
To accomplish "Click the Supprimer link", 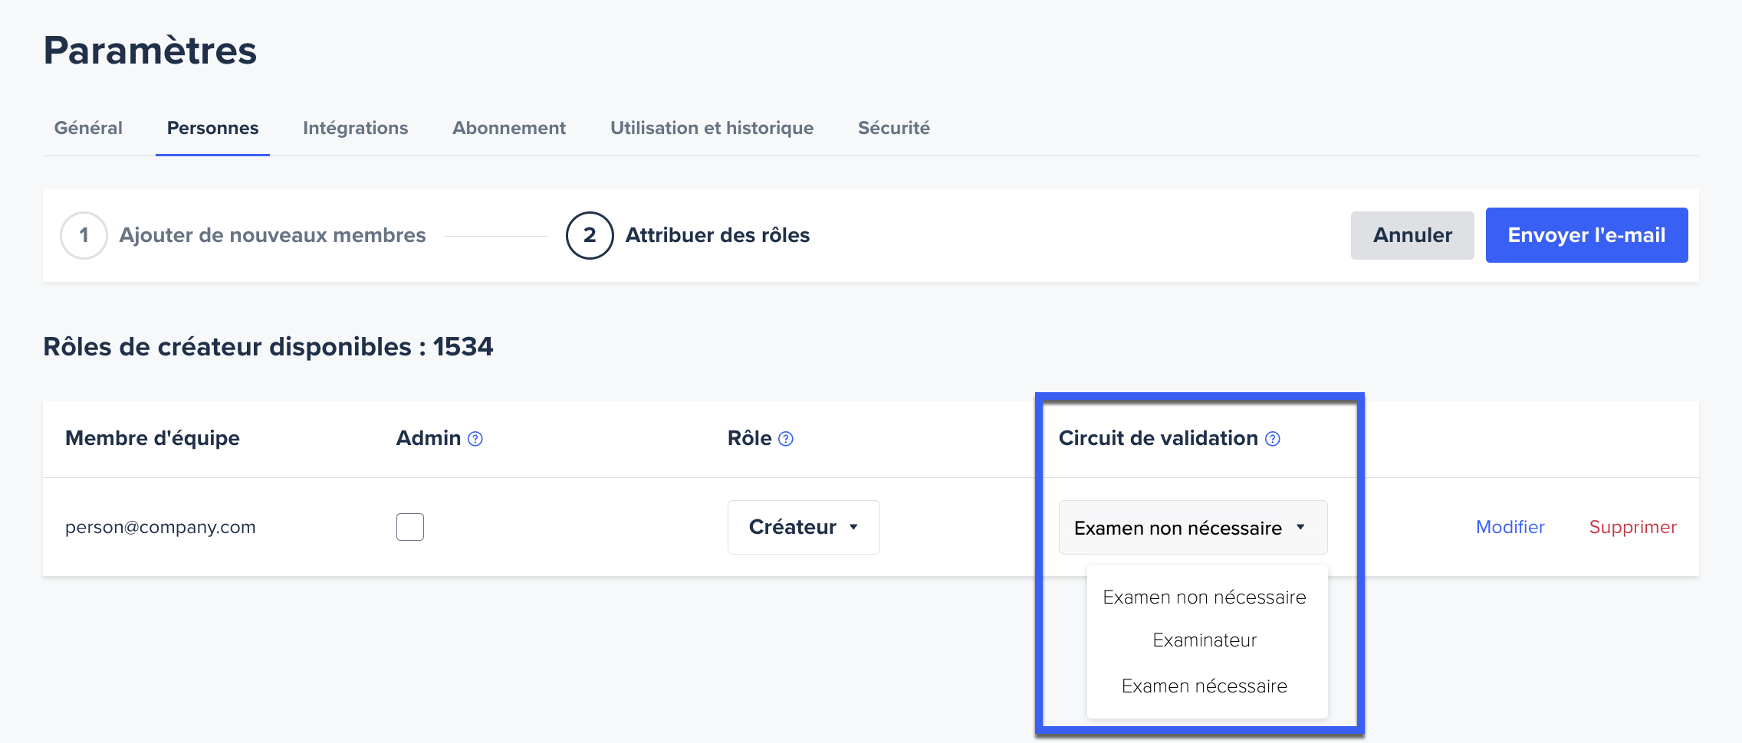I will (x=1632, y=527).
